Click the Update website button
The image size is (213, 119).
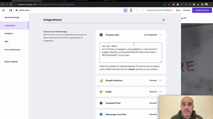tap(202, 10)
